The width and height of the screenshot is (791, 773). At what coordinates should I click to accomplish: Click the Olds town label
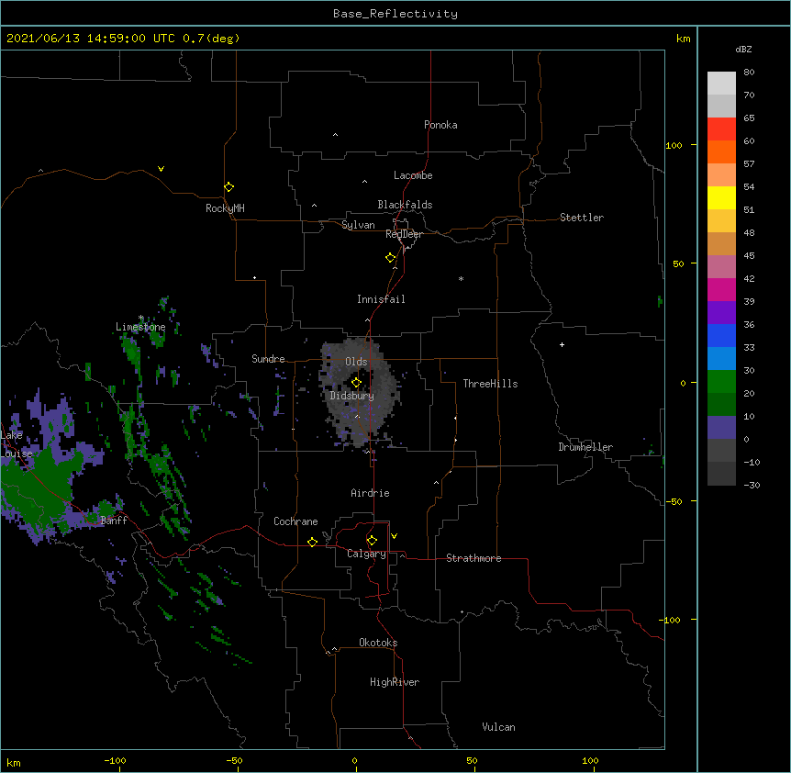pos(356,362)
